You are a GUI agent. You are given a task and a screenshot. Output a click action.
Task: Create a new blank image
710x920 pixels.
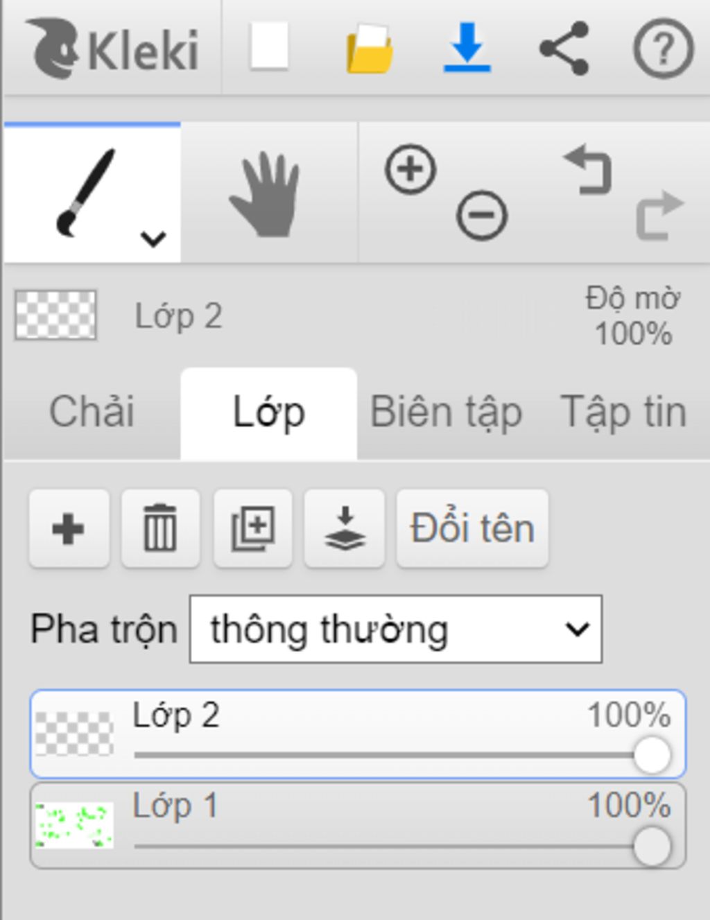click(x=269, y=46)
